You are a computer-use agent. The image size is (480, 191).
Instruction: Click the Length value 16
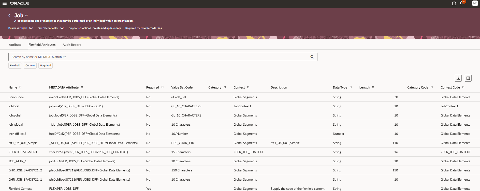coord(396,152)
